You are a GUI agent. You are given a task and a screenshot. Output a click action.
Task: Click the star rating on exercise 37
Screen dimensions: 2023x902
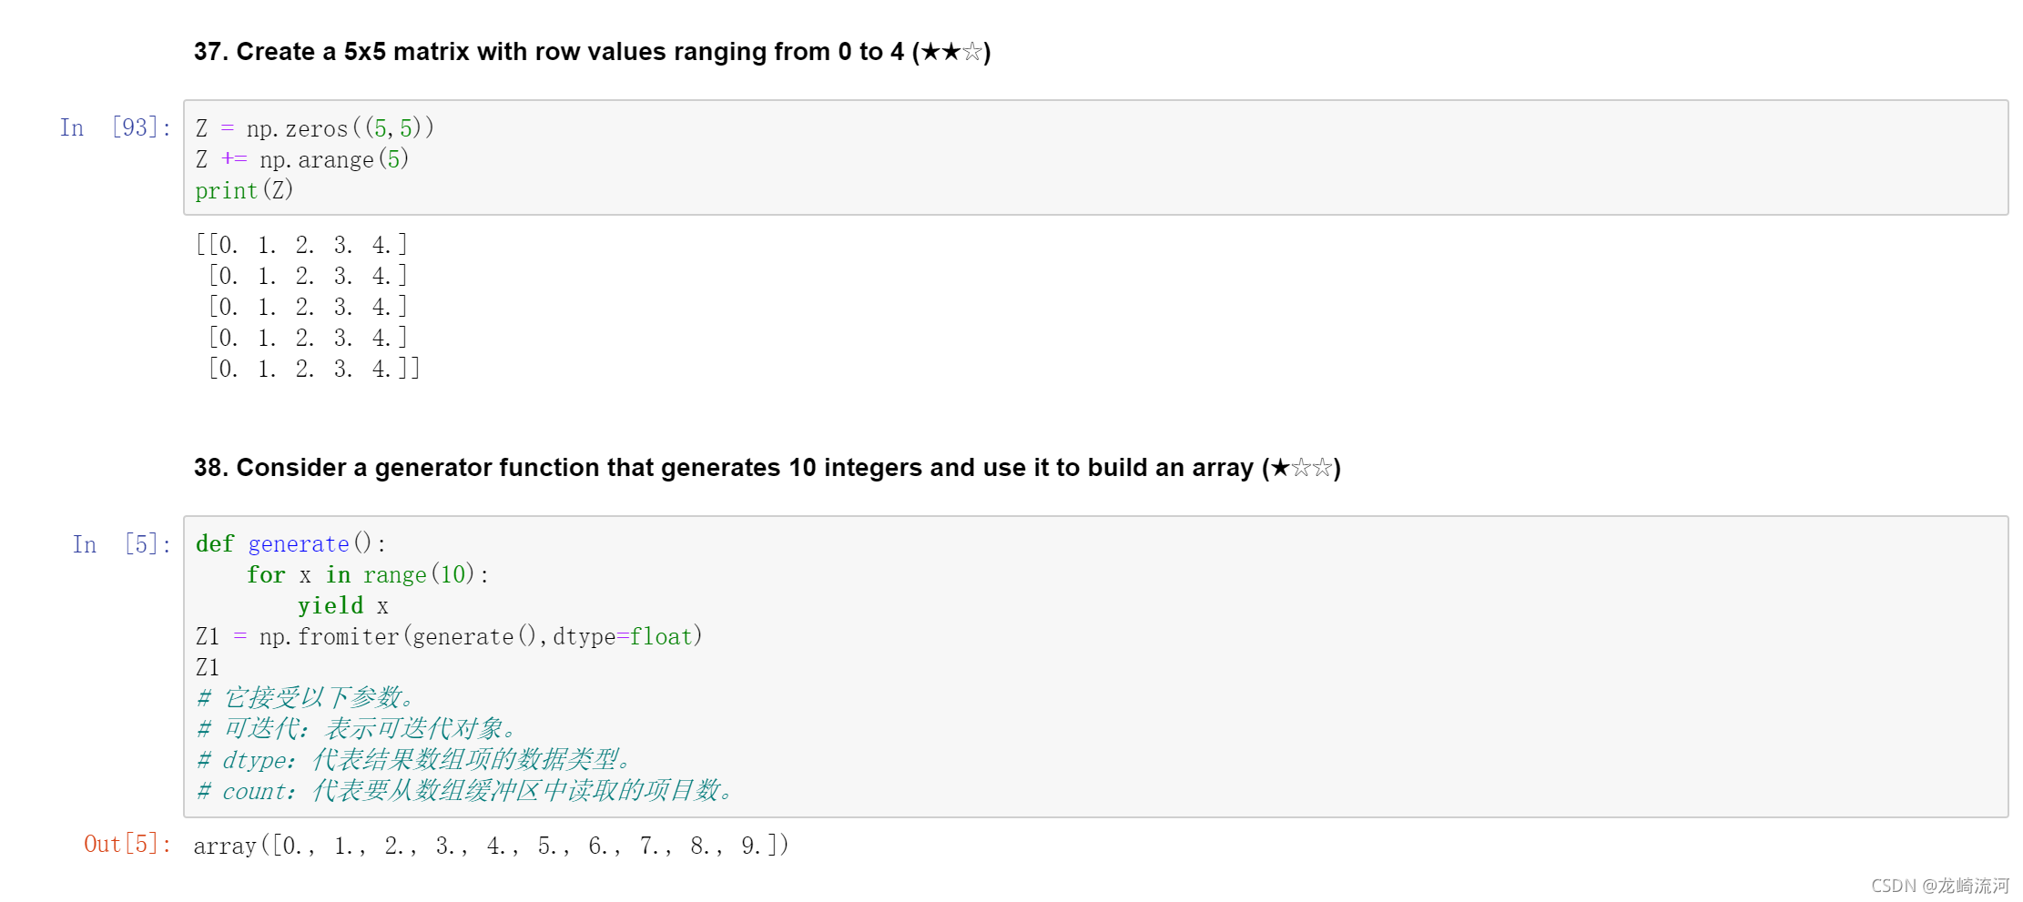(x=951, y=52)
